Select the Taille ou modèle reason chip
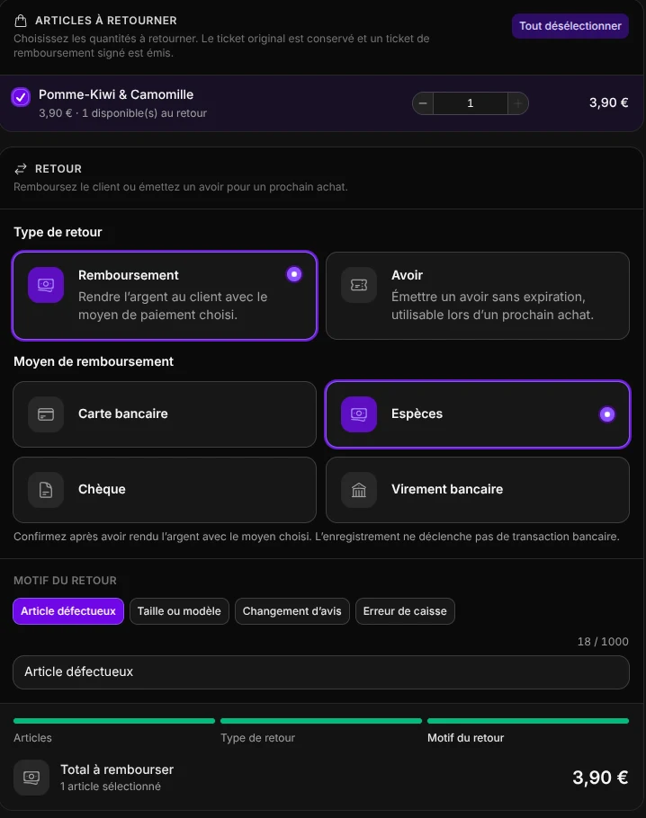Image resolution: width=646 pixels, height=818 pixels. (x=179, y=611)
